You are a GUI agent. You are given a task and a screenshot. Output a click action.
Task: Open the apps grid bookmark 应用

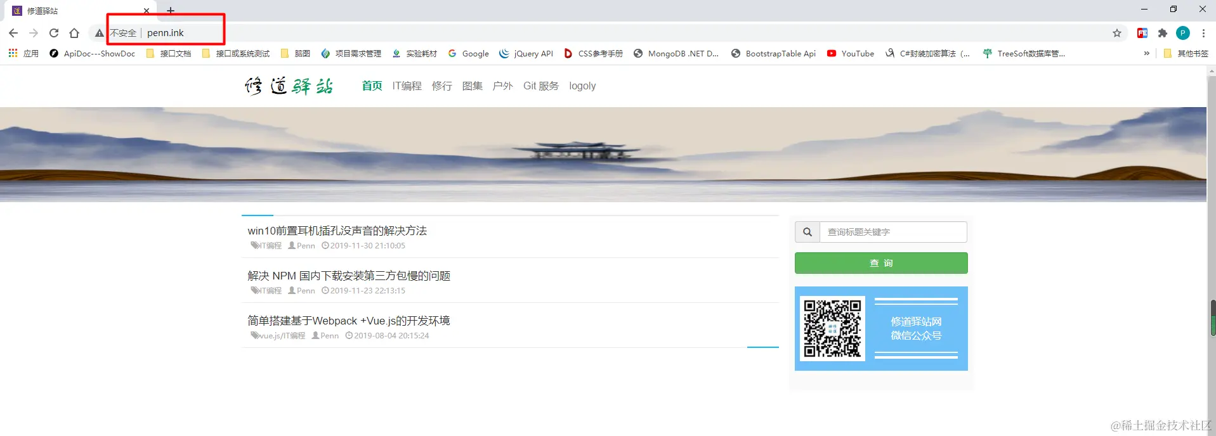coord(23,53)
